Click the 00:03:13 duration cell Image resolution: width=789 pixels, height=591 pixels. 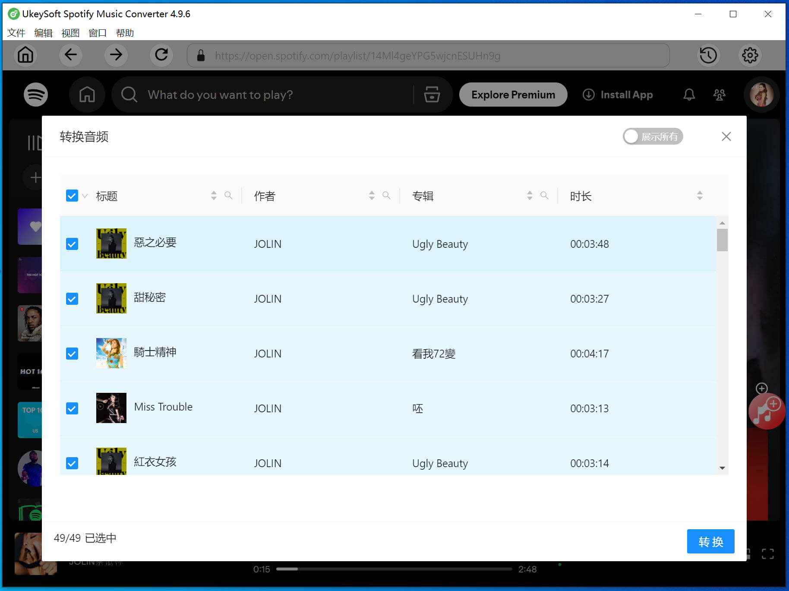(x=589, y=408)
